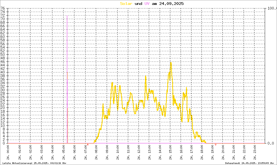
Task: Pick the "24. 13:00" time label
Action: point(149,152)
